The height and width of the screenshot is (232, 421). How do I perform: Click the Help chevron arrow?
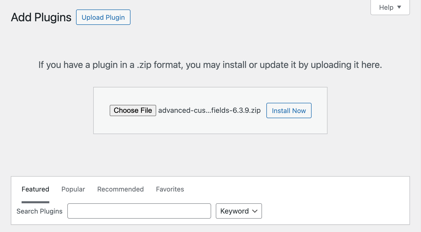coord(399,7)
